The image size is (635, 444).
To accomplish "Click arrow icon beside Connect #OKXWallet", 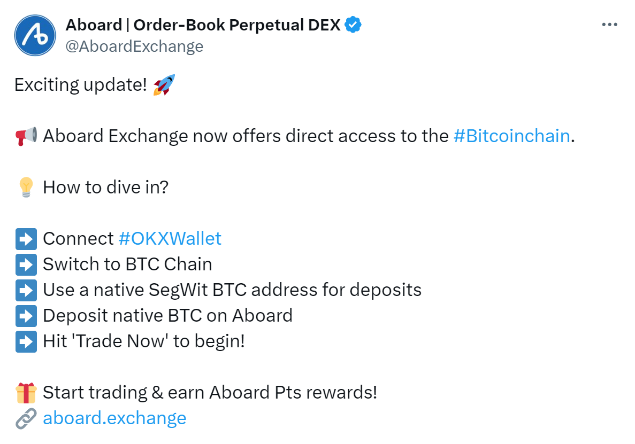I will pyautogui.click(x=26, y=239).
